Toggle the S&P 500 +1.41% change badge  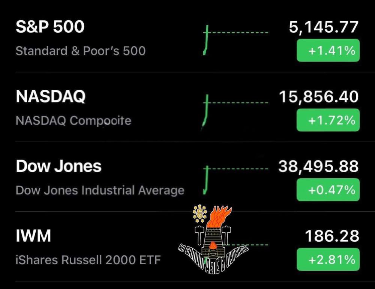[x=328, y=50]
